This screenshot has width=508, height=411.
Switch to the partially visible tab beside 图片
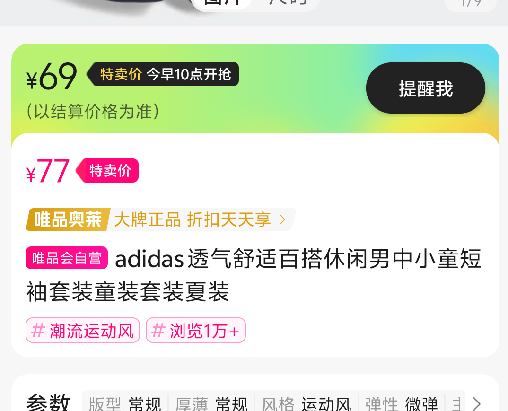288,2
